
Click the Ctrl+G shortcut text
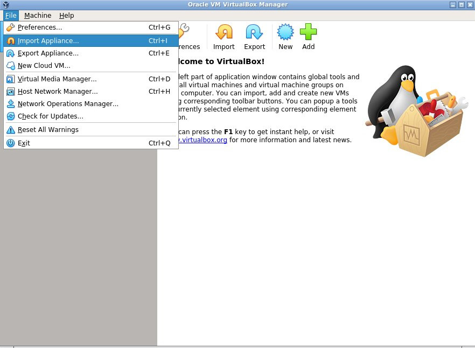(159, 27)
